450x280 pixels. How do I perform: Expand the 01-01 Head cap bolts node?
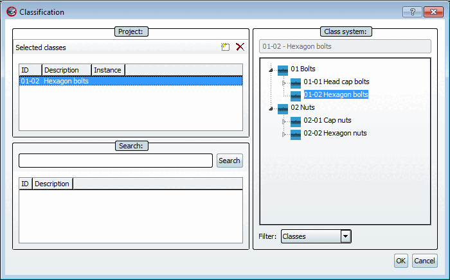pos(284,83)
